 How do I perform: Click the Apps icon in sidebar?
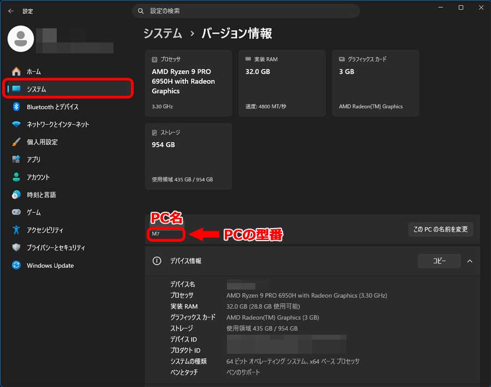pyautogui.click(x=16, y=159)
